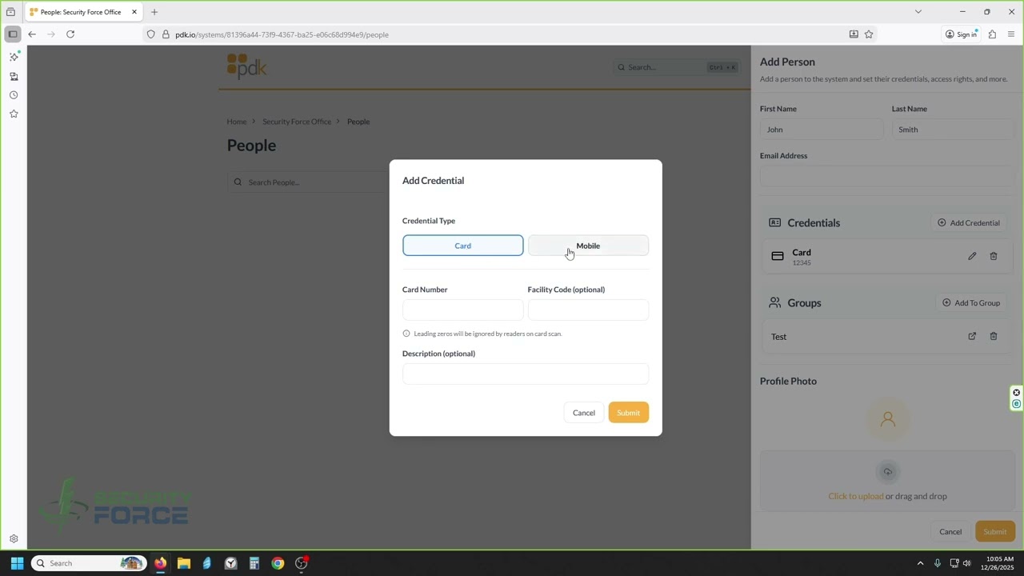Image resolution: width=1024 pixels, height=576 pixels.
Task: Open Google Chrome from the taskbar
Action: 278,563
